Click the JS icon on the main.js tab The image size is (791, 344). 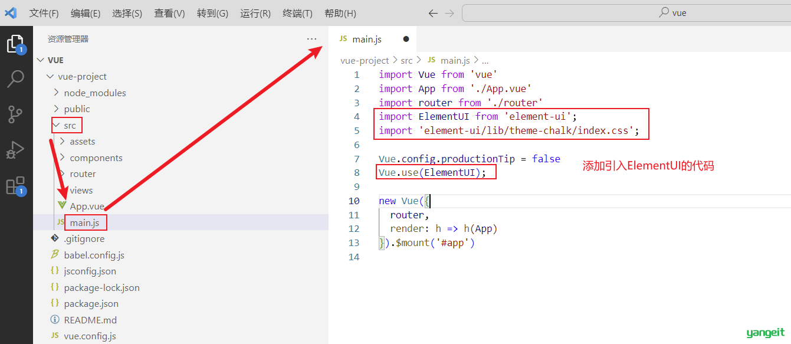(343, 39)
